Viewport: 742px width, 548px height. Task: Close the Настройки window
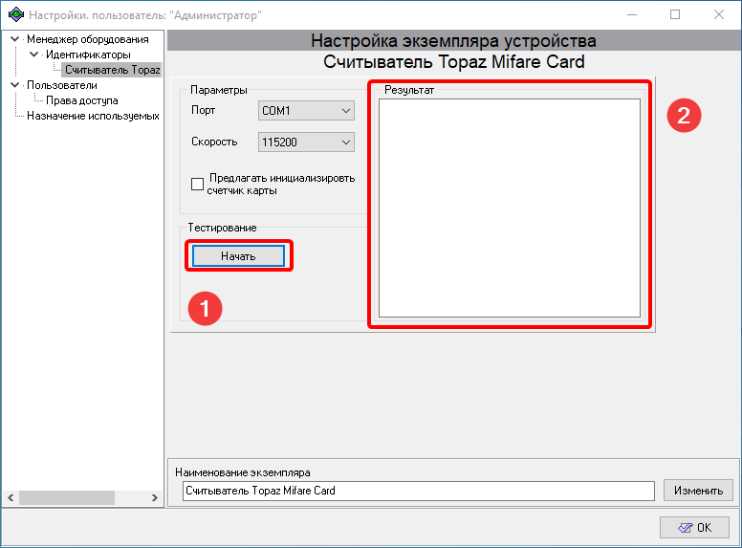(719, 14)
